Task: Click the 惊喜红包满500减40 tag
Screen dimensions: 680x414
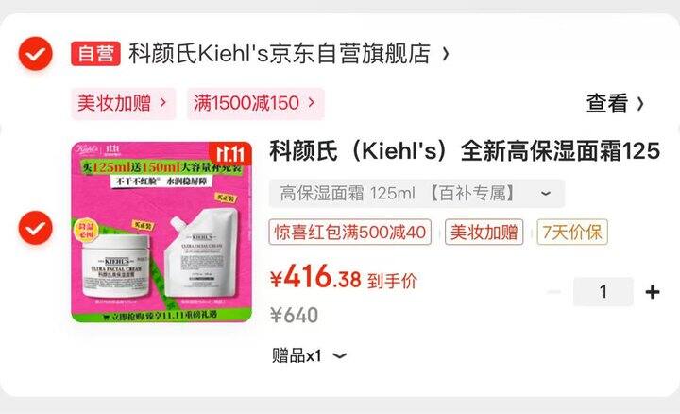Action: coord(350,233)
